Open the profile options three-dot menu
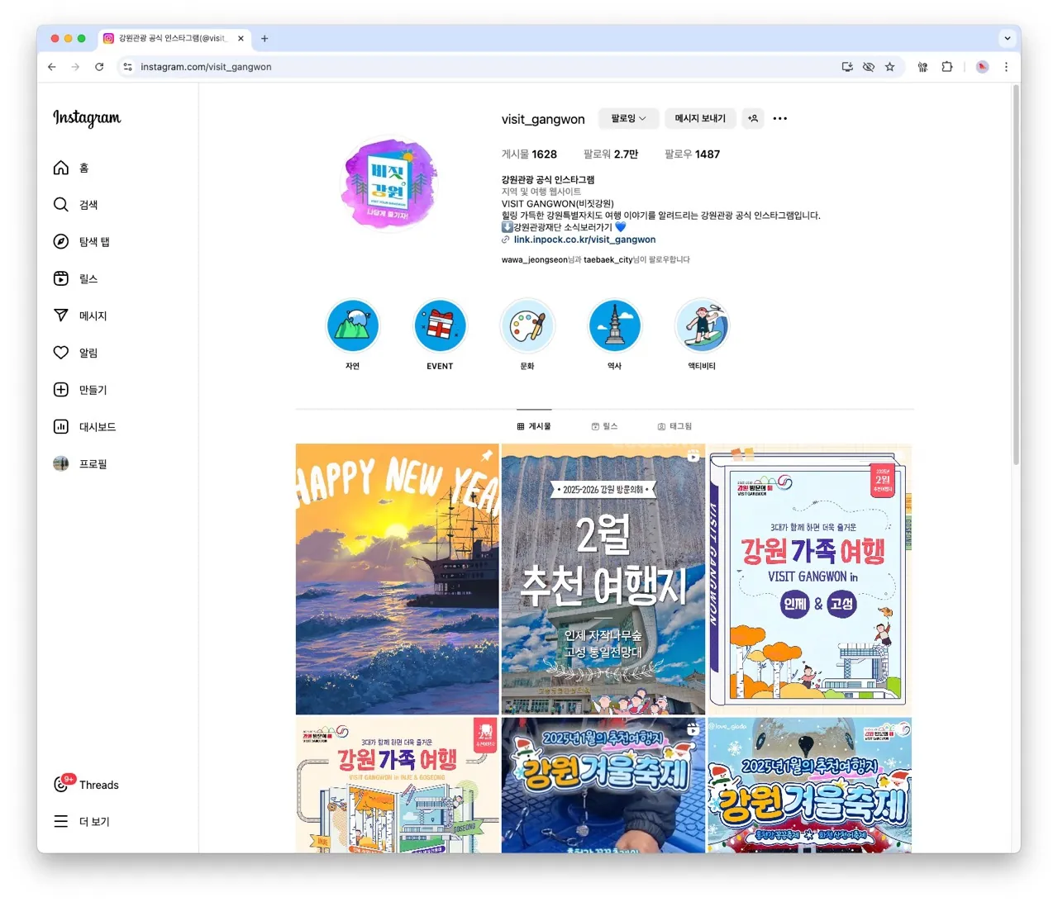The height and width of the screenshot is (902, 1058). point(780,119)
